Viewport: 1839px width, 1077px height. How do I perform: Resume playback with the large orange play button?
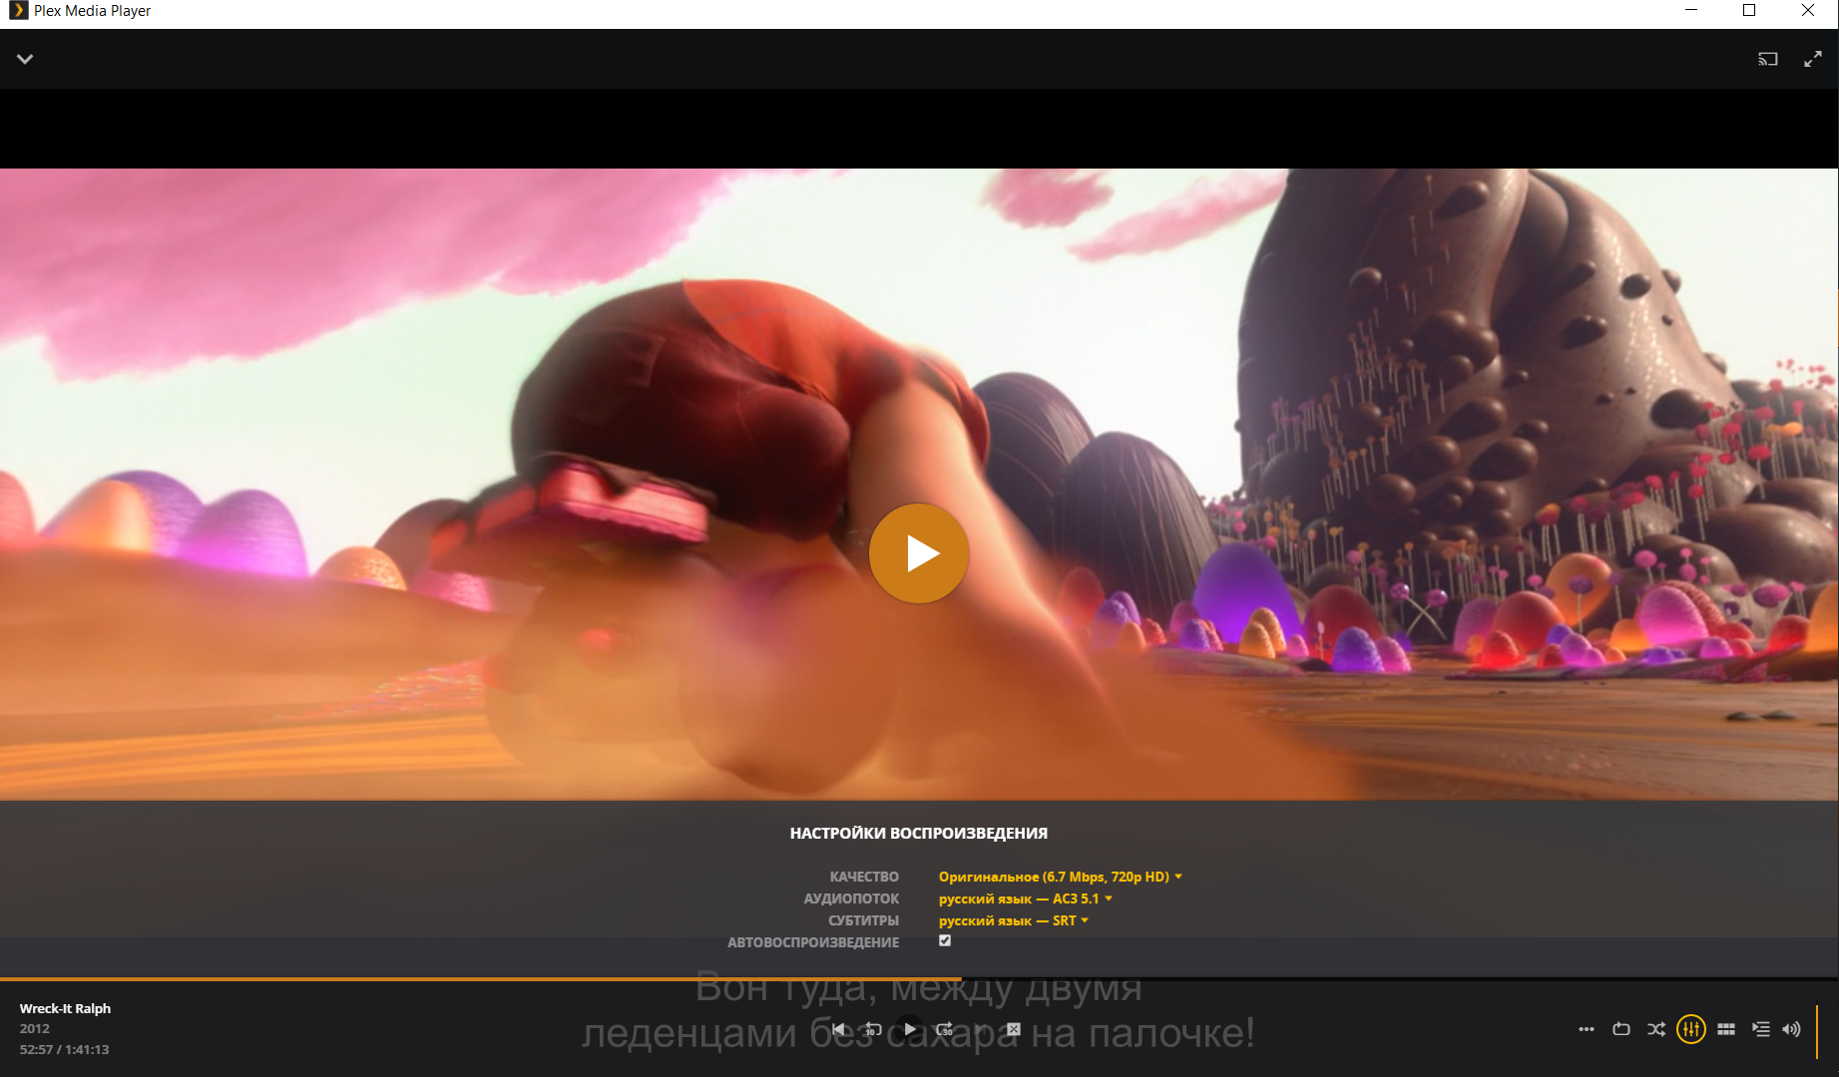click(x=919, y=553)
